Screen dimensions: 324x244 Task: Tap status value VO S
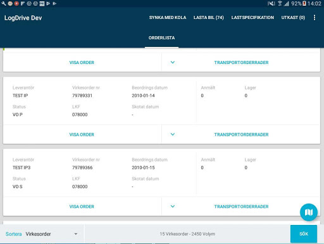[x=18, y=186]
